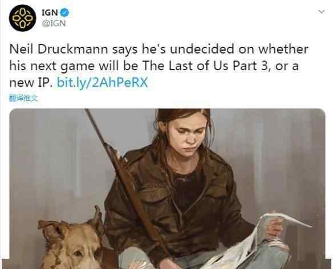The height and width of the screenshot is (269, 333).
Task: Click the words new IP in tweet
Action: point(29,83)
